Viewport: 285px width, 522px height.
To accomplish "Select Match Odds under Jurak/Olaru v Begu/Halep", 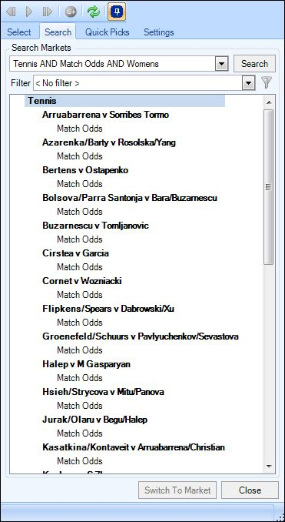I will coord(80,433).
